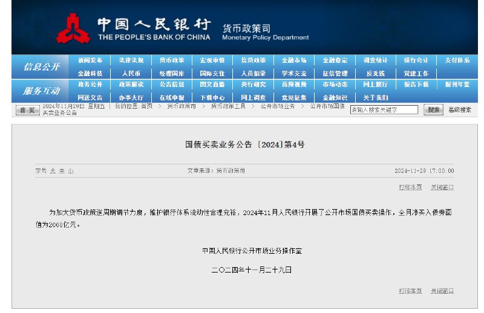Click the 服务互动 section header
The height and width of the screenshot is (313, 484).
coord(42,91)
